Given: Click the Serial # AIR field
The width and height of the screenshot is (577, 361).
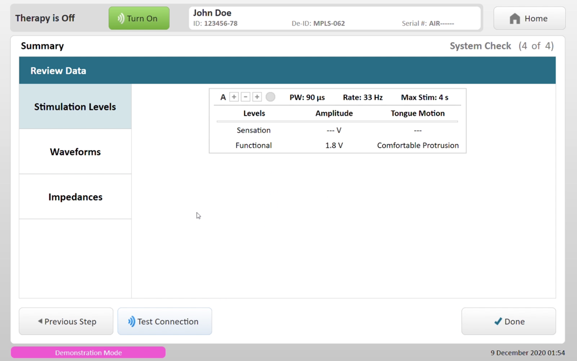Looking at the screenshot, I should (x=428, y=24).
